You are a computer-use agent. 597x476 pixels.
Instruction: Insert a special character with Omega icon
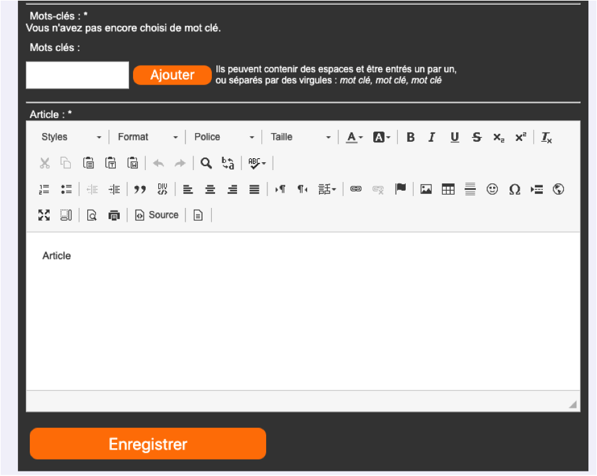click(x=514, y=189)
